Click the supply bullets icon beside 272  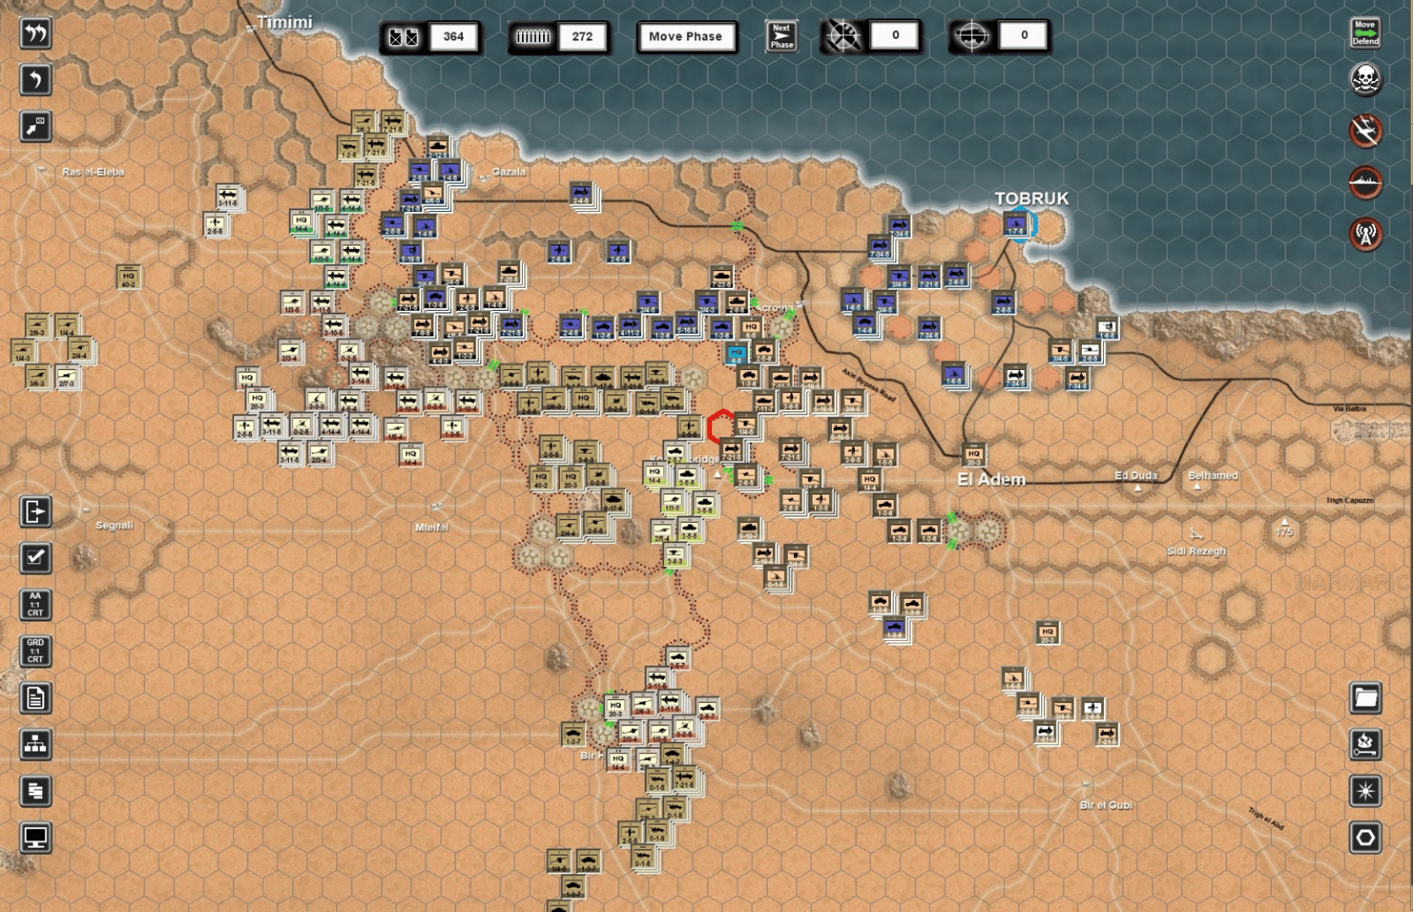(x=532, y=37)
